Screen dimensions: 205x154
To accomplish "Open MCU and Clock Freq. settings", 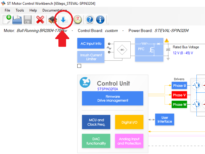I will pyautogui.click(x=96, y=122).
